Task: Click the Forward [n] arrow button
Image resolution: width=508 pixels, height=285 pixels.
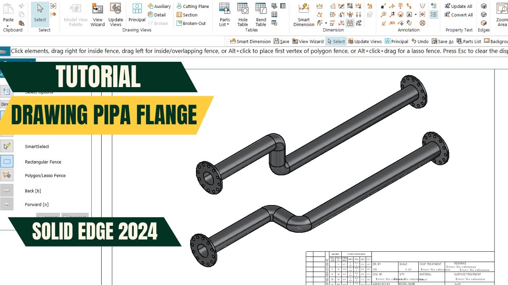Action: tap(7, 204)
